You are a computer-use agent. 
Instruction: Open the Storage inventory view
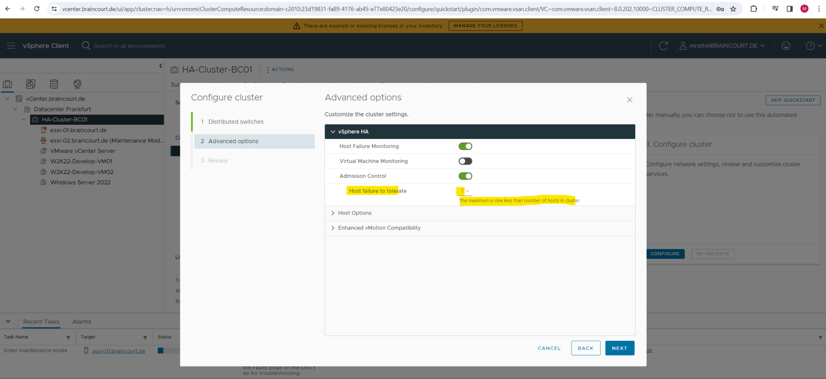pyautogui.click(x=54, y=84)
